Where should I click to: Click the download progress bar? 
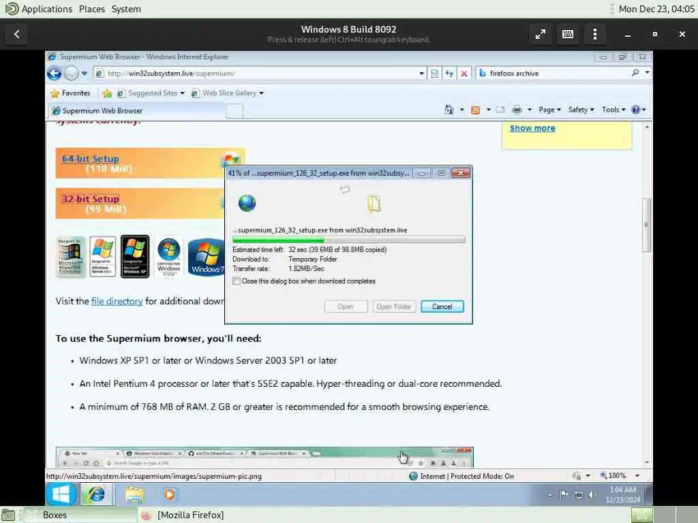(348, 240)
